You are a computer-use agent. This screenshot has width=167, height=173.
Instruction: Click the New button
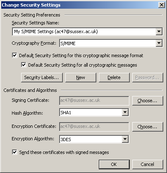[81, 77]
